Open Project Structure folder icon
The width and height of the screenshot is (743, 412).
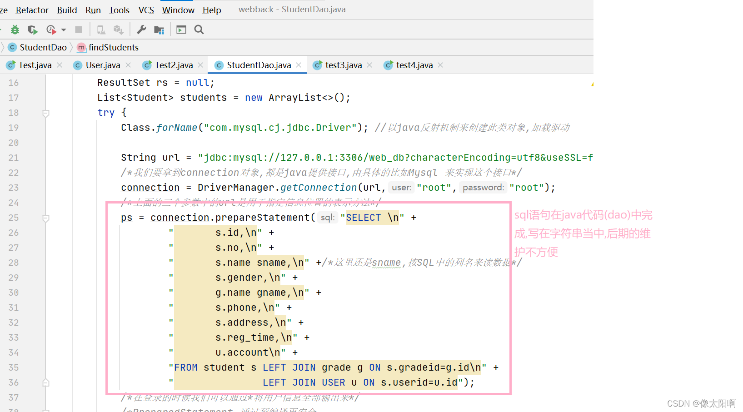[x=159, y=30]
